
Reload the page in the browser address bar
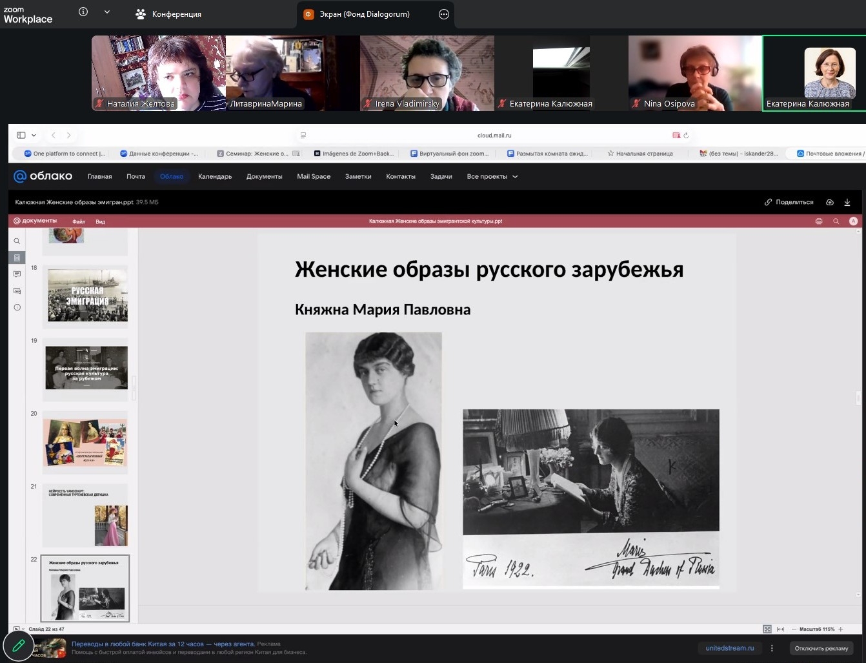[686, 136]
